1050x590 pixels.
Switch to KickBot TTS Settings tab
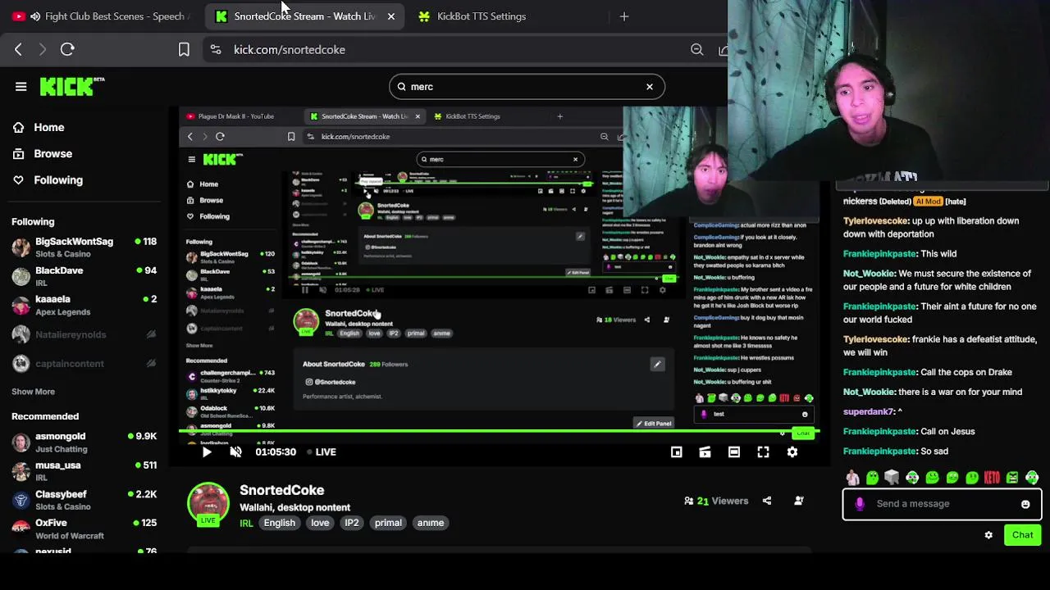click(x=482, y=16)
